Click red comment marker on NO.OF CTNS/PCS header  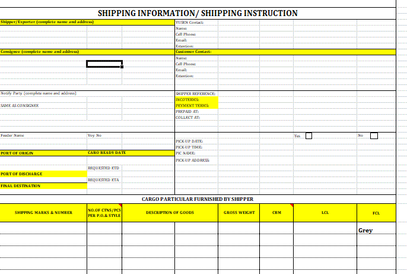coord(120,206)
